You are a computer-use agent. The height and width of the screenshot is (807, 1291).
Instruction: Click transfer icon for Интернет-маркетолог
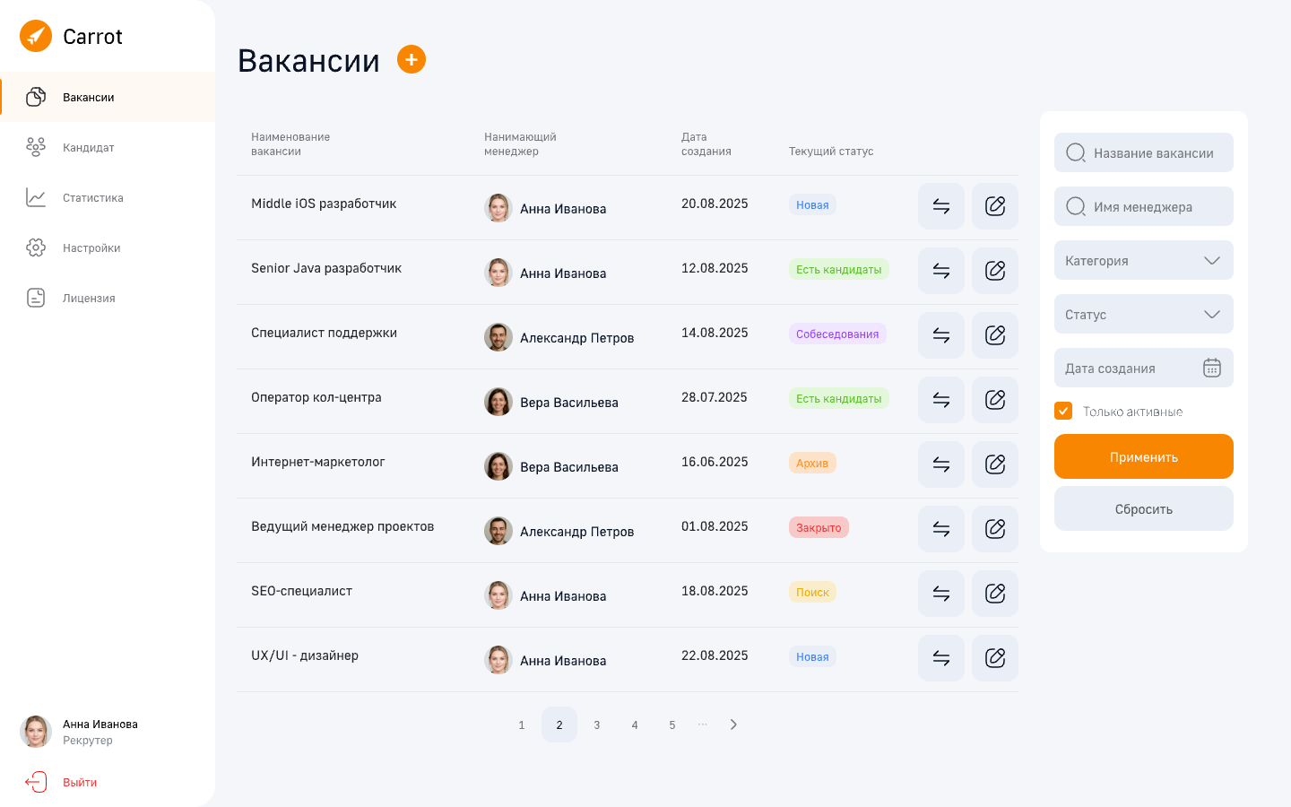pyautogui.click(x=941, y=464)
